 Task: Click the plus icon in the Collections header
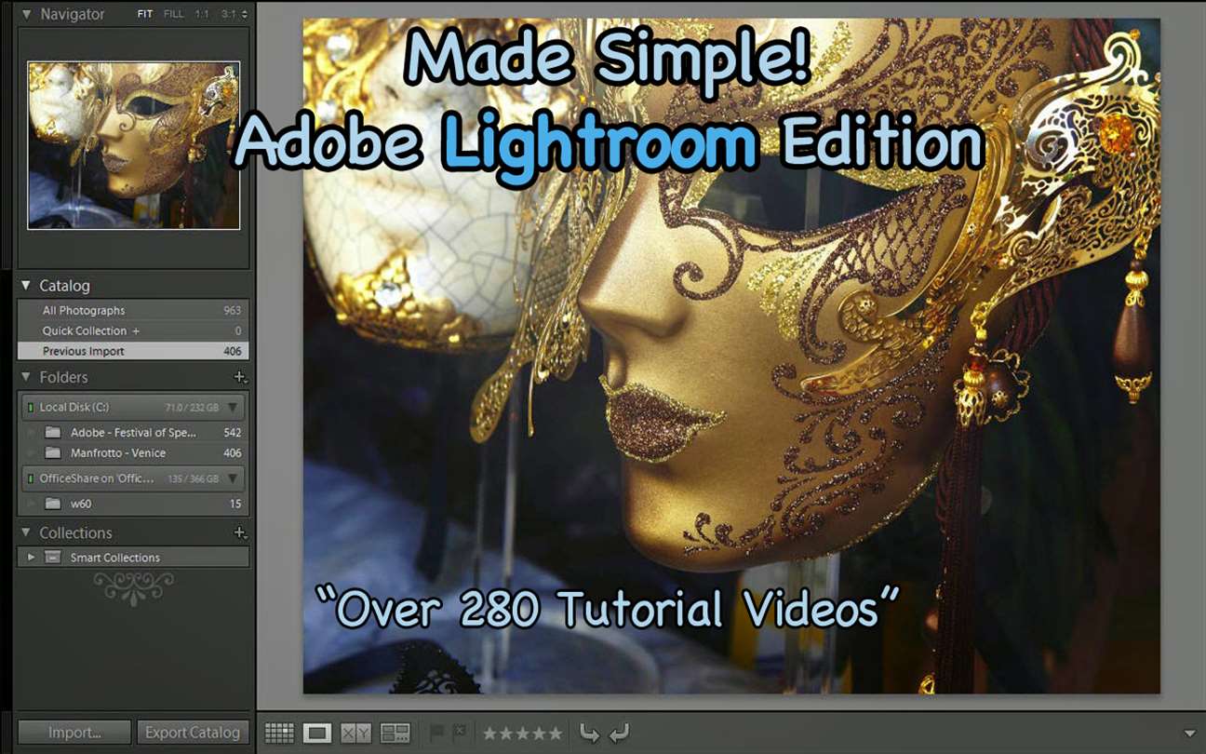239,532
